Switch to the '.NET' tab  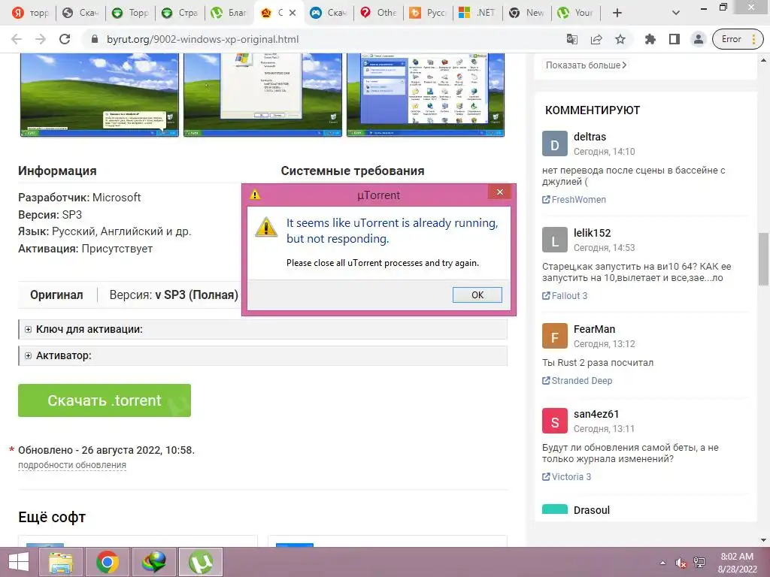pos(477,13)
